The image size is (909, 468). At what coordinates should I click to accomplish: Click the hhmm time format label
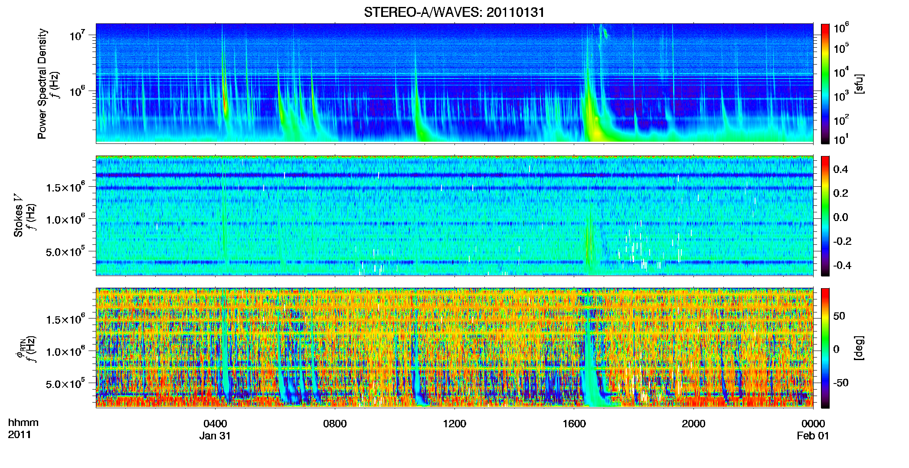23,422
